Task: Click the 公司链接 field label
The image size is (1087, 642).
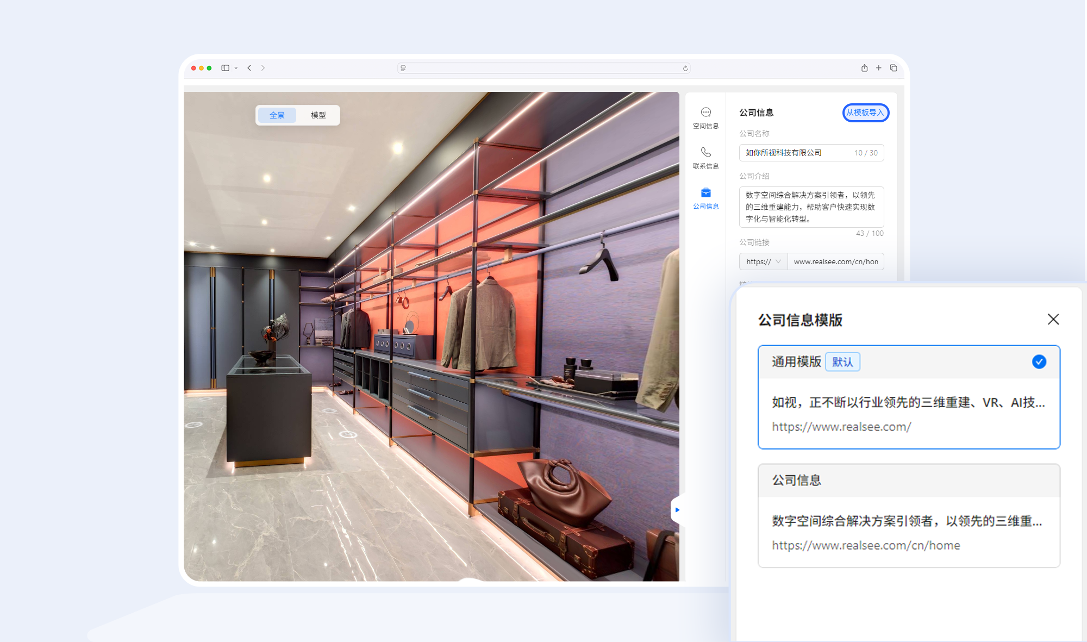Action: coord(754,242)
